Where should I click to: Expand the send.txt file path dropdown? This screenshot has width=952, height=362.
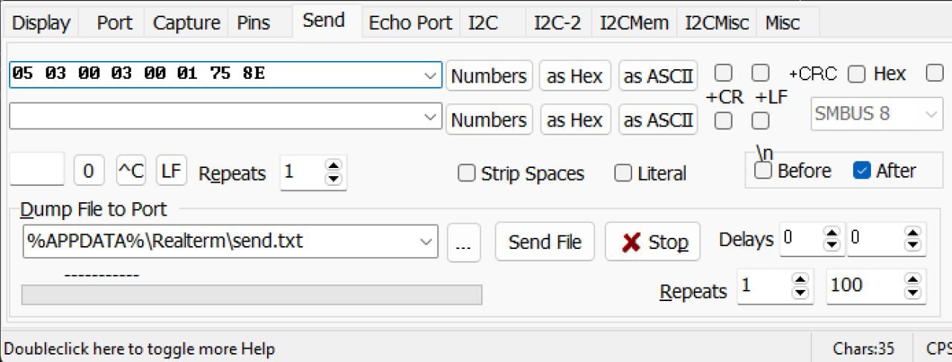click(425, 242)
